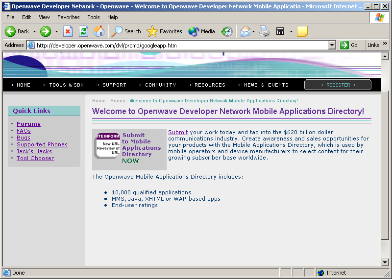392x279 pixels.
Task: Open TOOLS & SDK navigation item
Action: (x=66, y=85)
